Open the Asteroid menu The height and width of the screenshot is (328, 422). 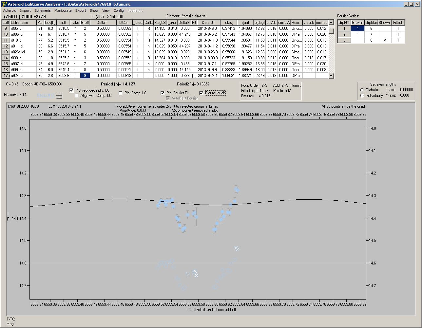10,10
